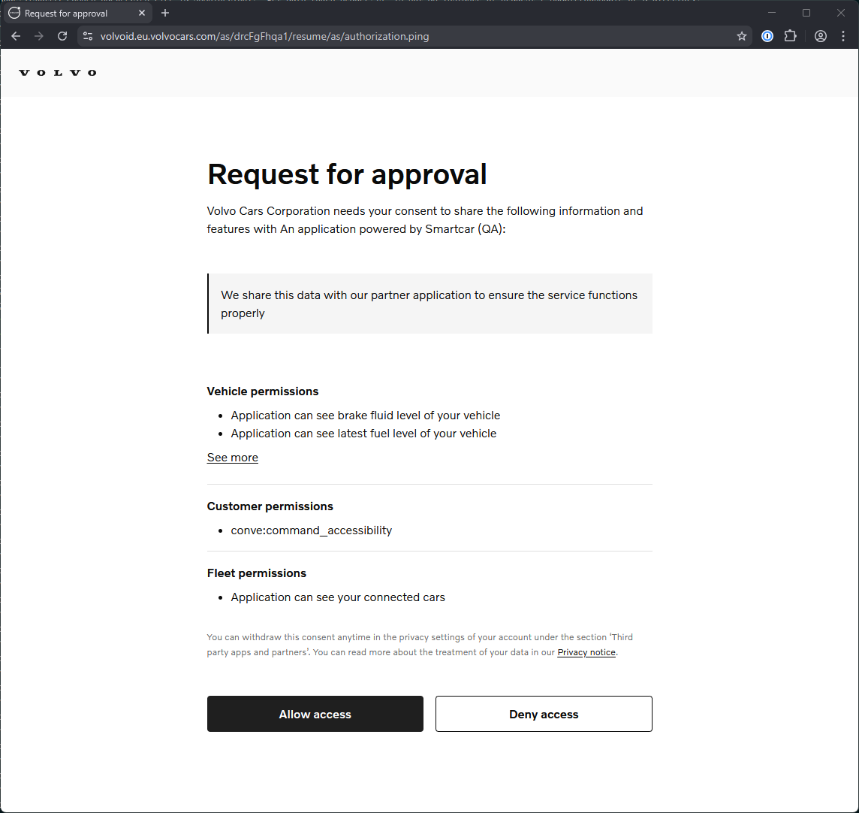Viewport: 859px width, 813px height.
Task: Click the 'Volvo Cars Corporation needs your consent' text
Action: (424, 220)
